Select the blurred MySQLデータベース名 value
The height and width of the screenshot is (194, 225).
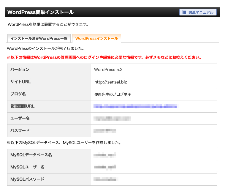105,155
